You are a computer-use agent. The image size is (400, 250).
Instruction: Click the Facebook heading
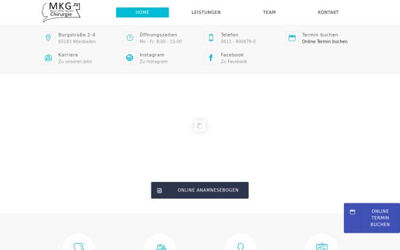[x=232, y=55]
